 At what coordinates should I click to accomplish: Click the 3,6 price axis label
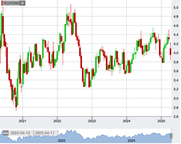tap(176, 71)
